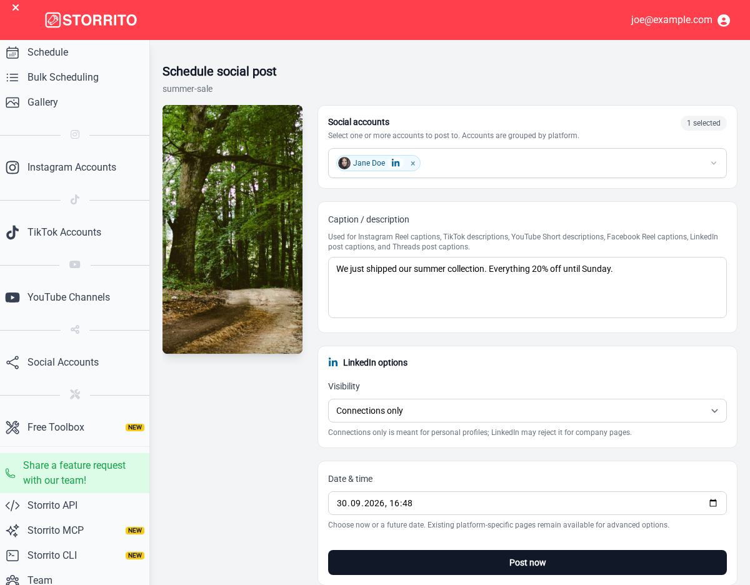Viewport: 750px width, 585px height.
Task: Click the Schedule calendar icon
Action: coord(12,52)
